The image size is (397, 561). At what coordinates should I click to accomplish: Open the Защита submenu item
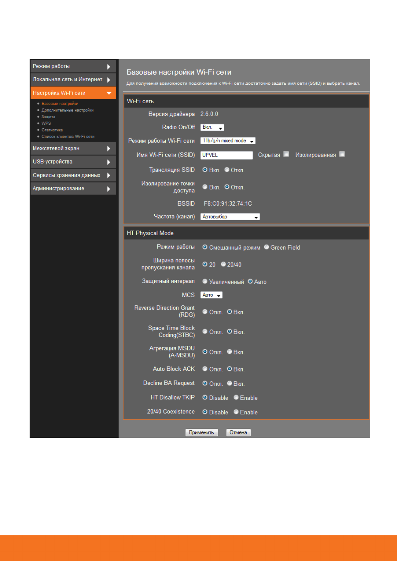(48, 117)
